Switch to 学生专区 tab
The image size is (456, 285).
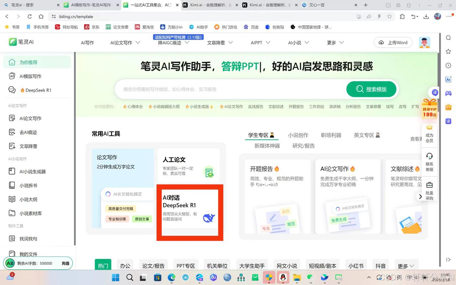pyautogui.click(x=261, y=135)
